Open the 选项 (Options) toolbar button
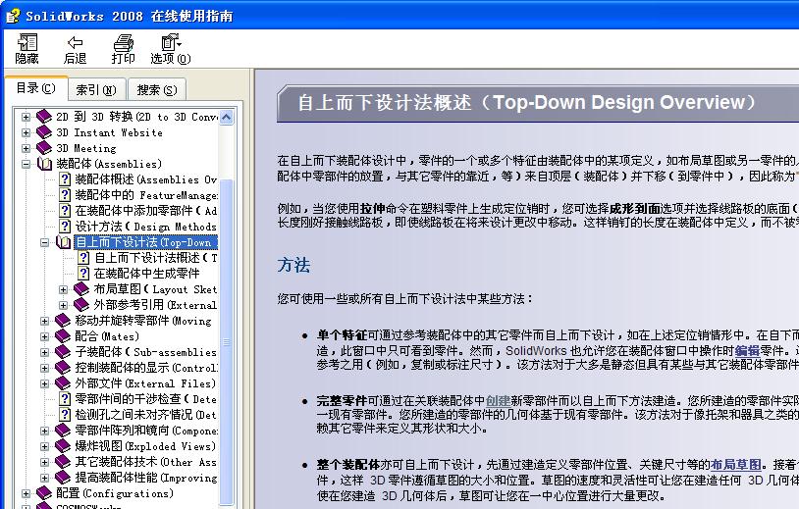 click(x=171, y=49)
